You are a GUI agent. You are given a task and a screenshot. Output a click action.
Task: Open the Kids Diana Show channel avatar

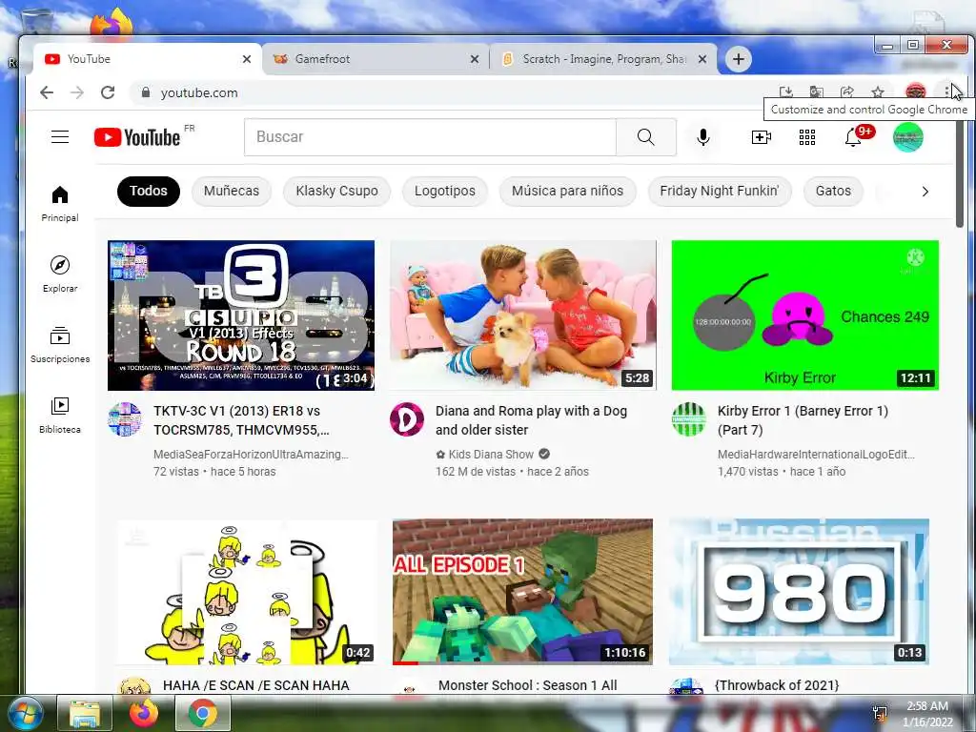tap(406, 419)
